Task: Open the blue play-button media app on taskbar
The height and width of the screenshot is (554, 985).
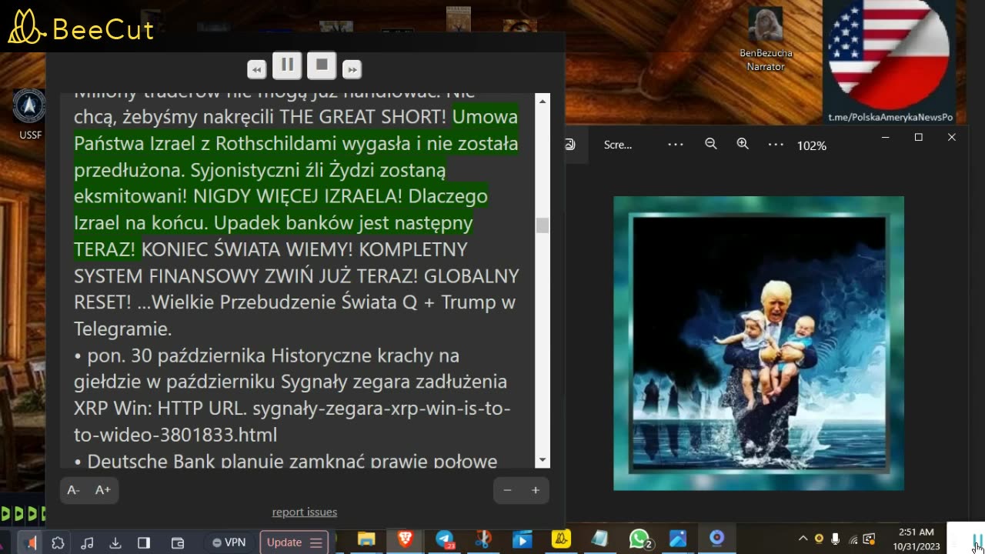Action: pyautogui.click(x=522, y=539)
